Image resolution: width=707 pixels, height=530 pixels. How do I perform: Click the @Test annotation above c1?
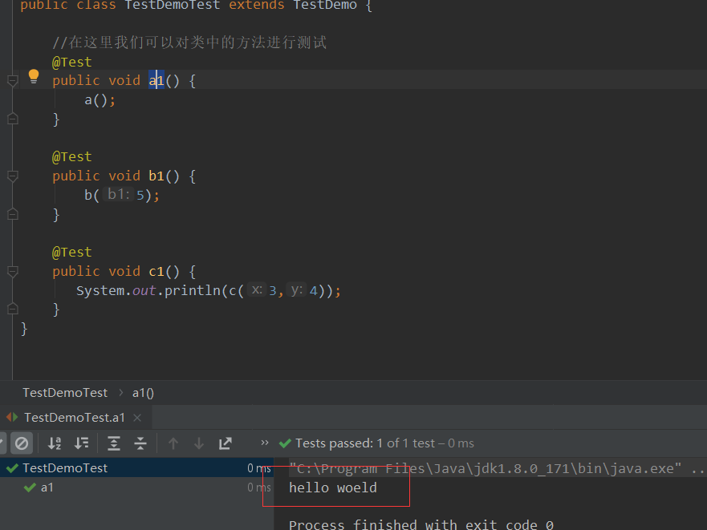pos(71,252)
